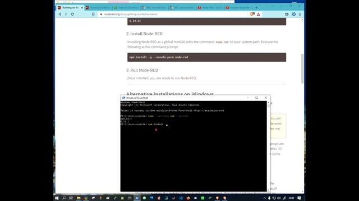
Task: Click the wallet icon in the browser toolbar
Action: coord(287,14)
